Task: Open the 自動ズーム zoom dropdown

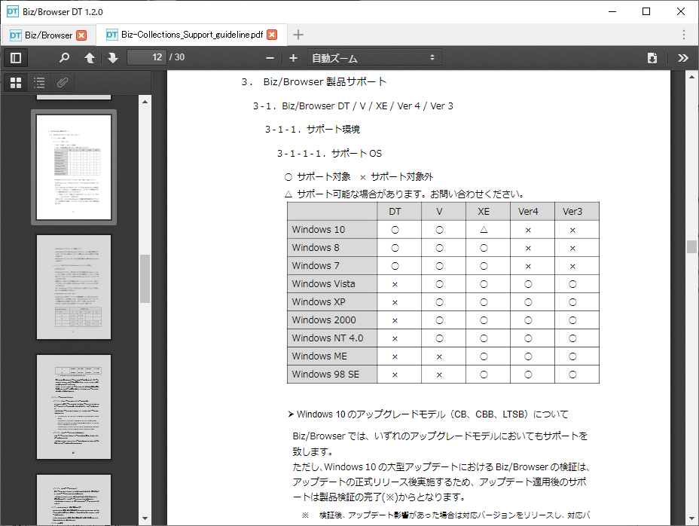Action: [x=374, y=58]
